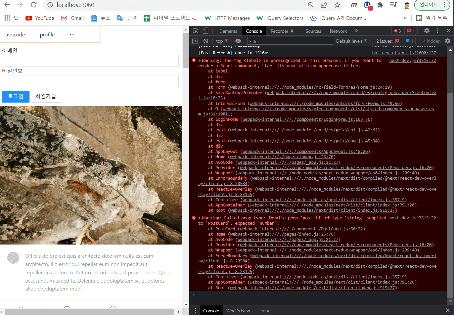Click the post author avatar
This screenshot has width=454, height=315.
pos(13,258)
